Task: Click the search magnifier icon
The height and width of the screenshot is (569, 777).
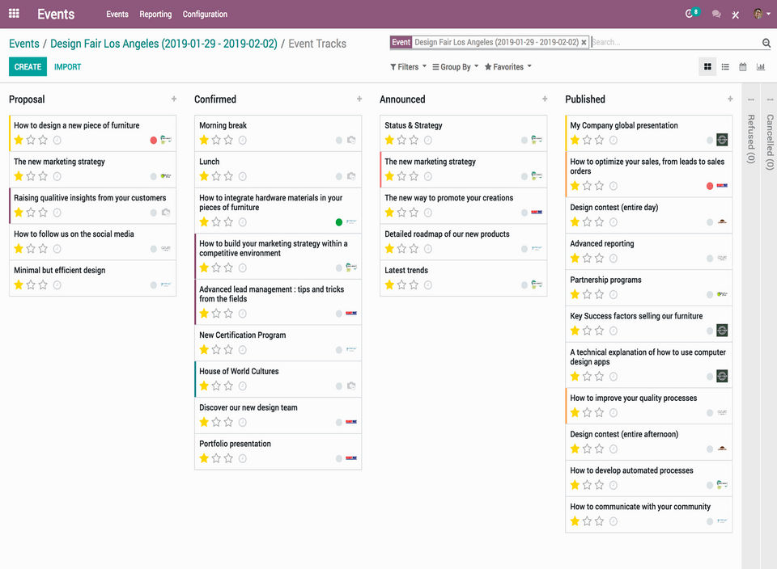Action: [766, 43]
